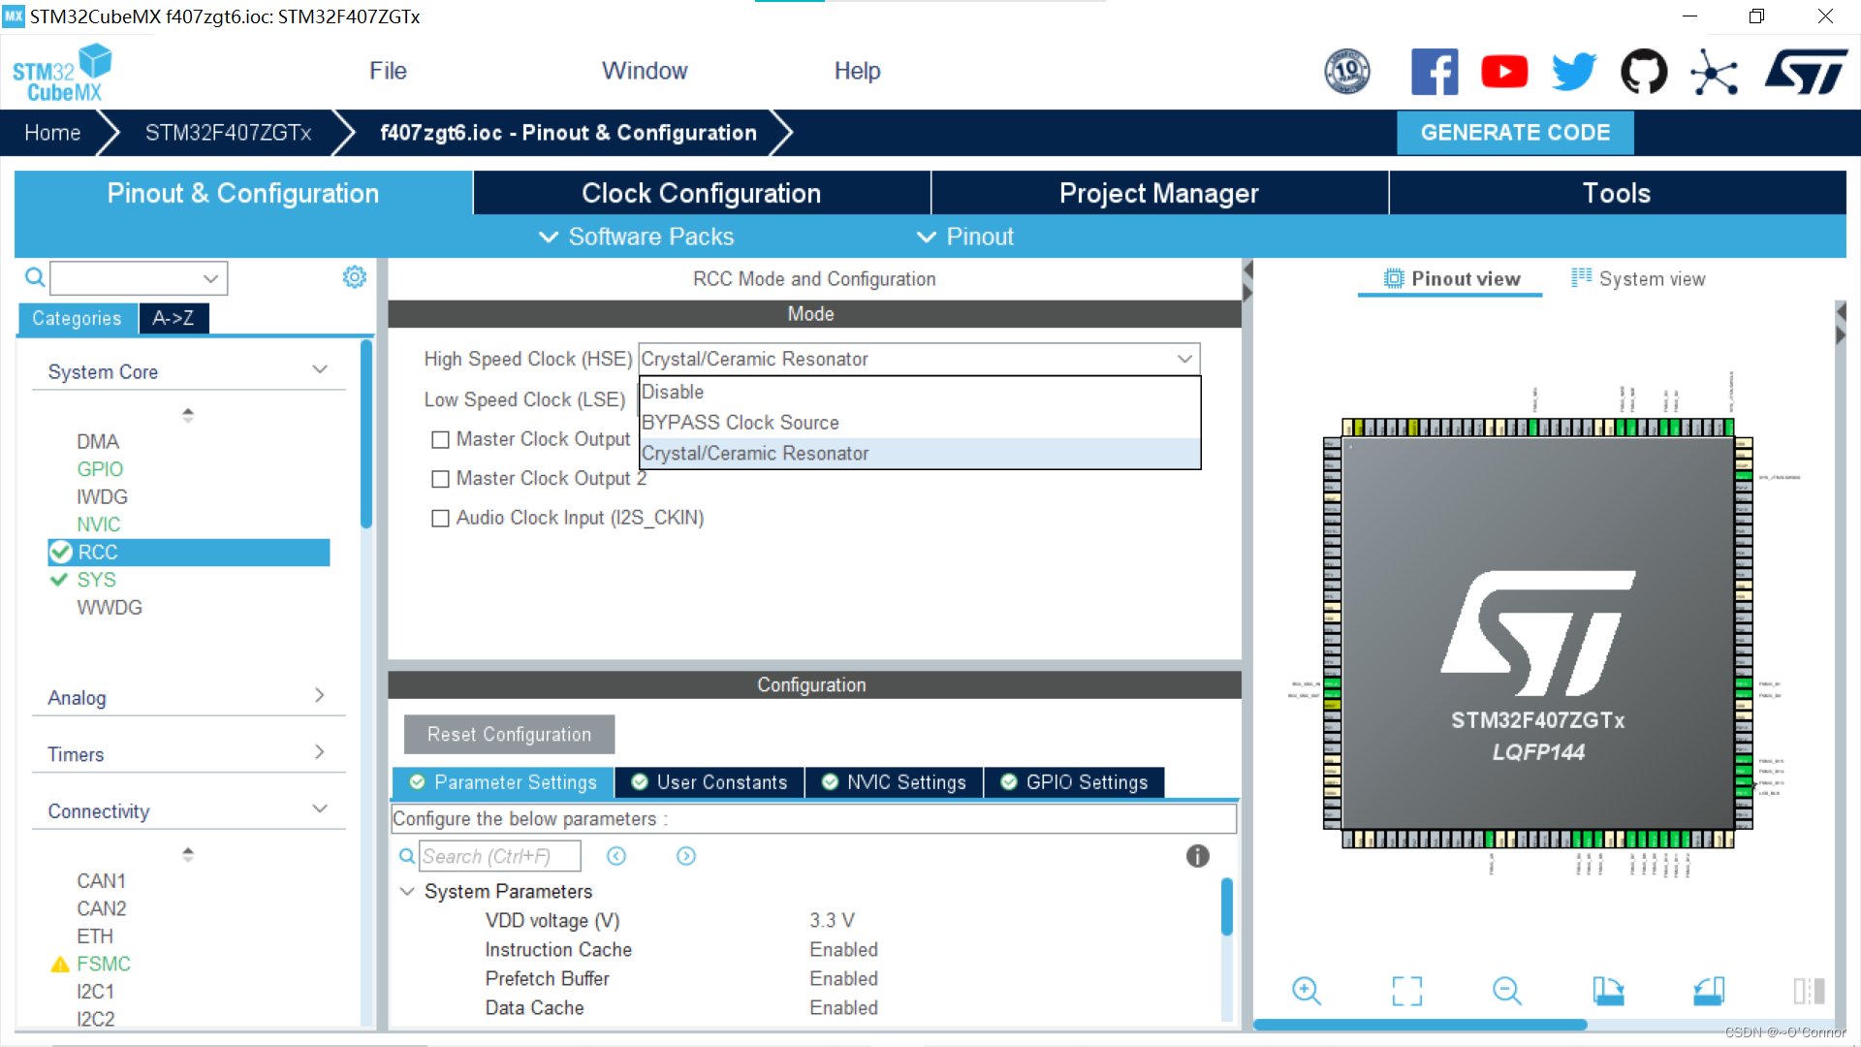
Task: Zoom out of the pinout view
Action: (x=1506, y=990)
